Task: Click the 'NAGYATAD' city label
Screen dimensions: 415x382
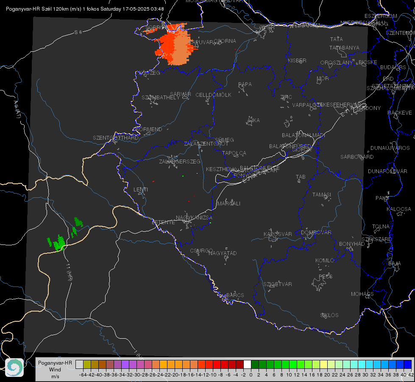Action: click(223, 253)
